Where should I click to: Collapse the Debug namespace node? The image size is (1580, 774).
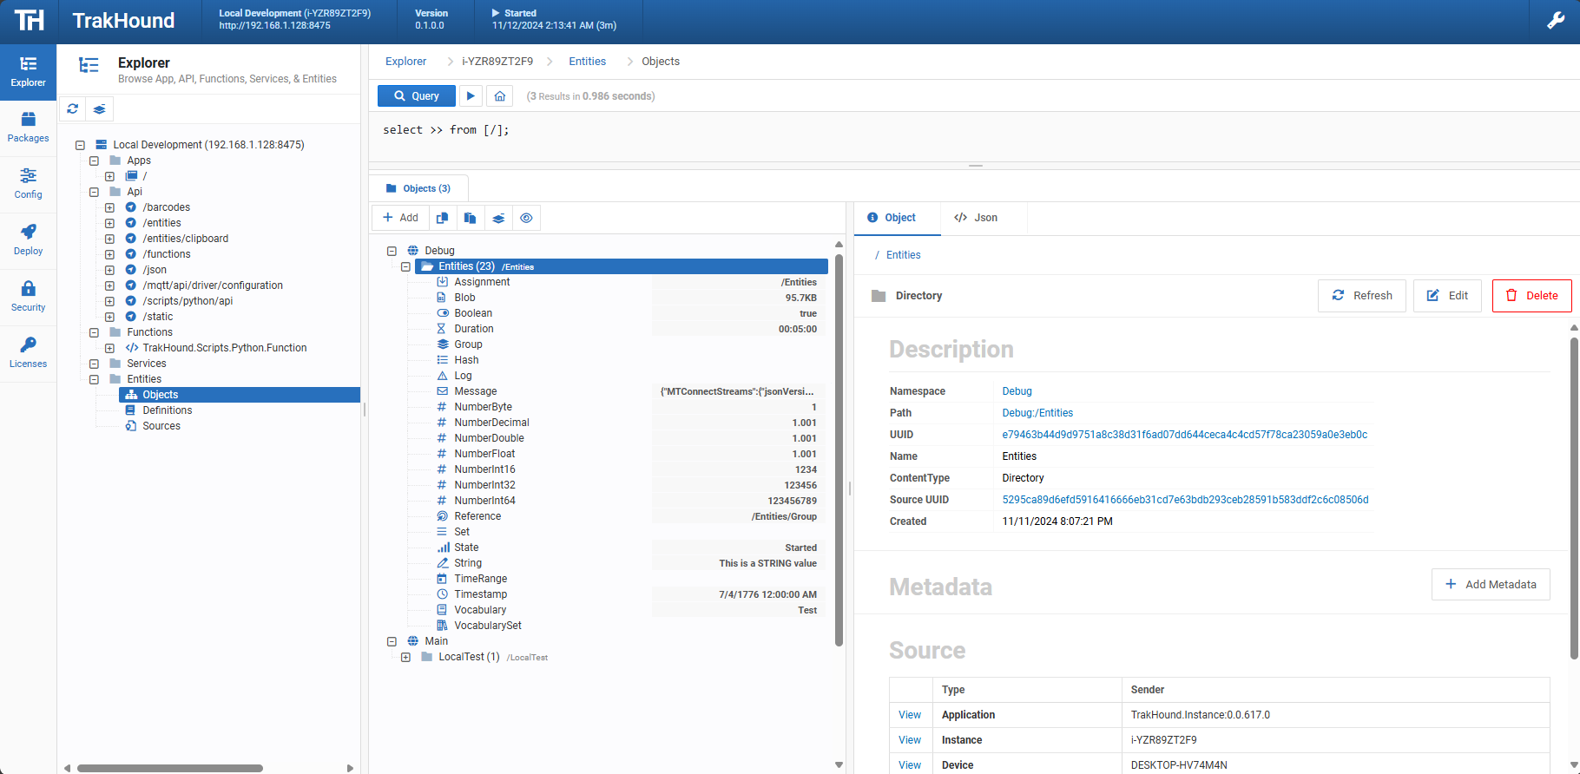(392, 251)
